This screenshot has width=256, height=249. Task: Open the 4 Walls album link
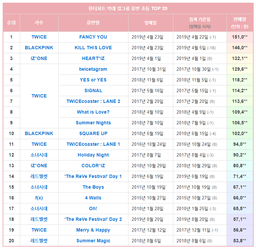93,198
